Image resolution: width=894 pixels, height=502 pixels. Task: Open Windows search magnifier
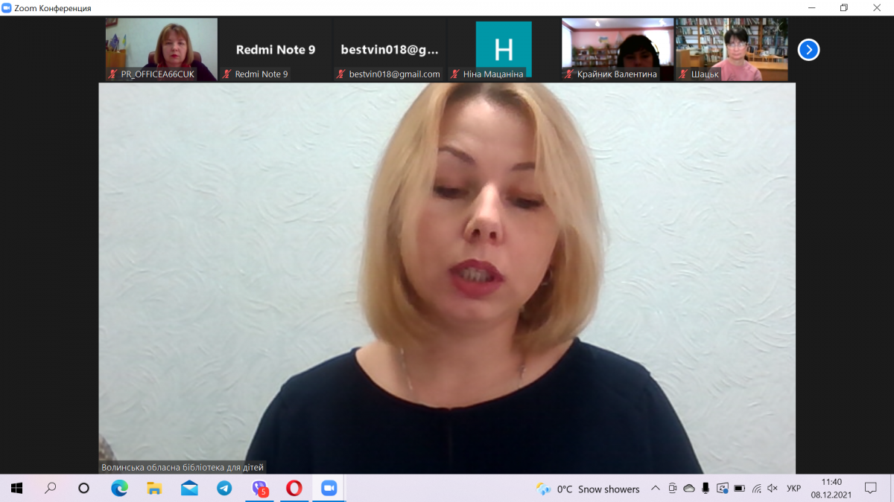point(51,489)
